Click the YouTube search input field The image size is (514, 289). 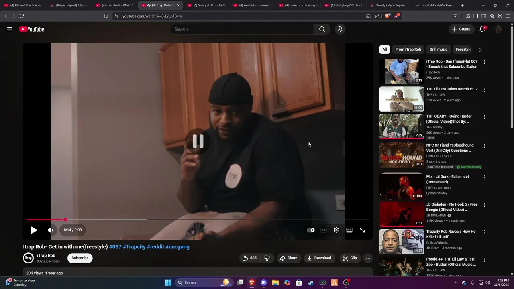pyautogui.click(x=242, y=29)
